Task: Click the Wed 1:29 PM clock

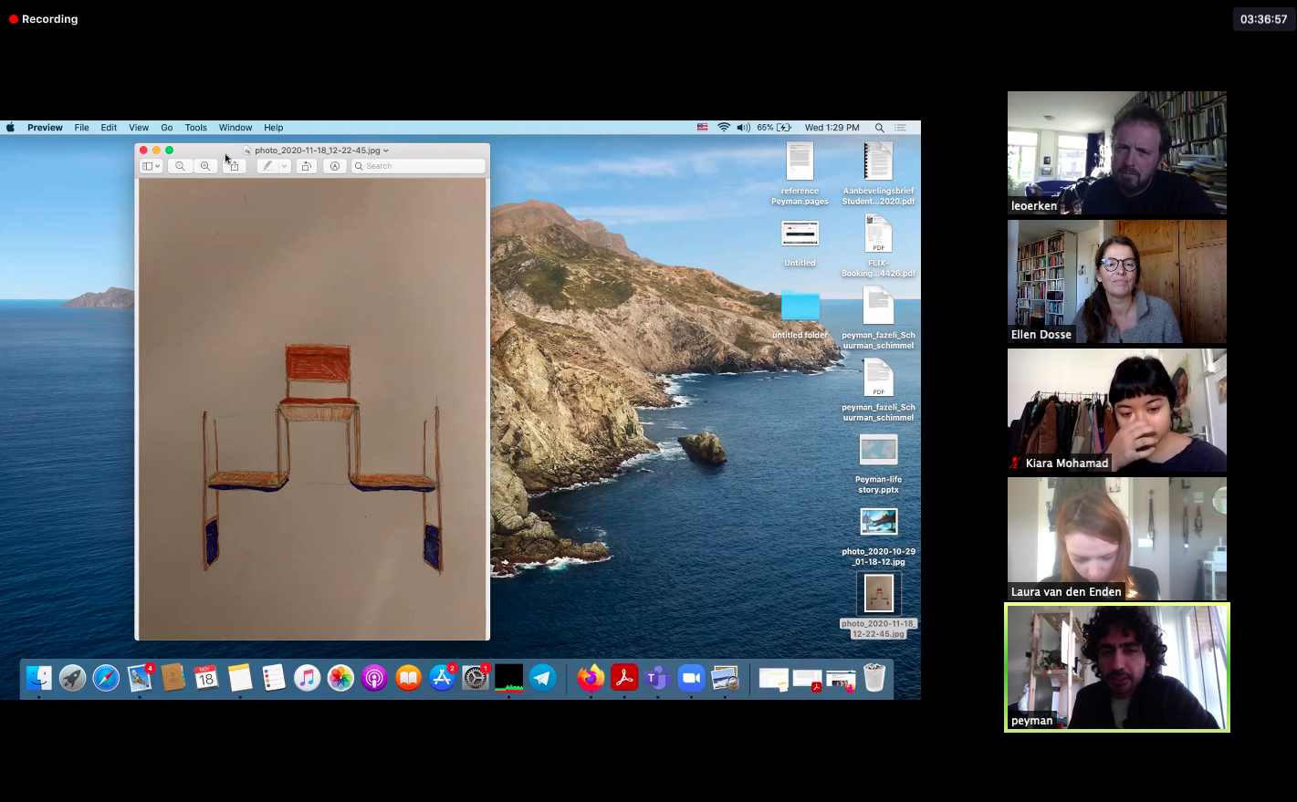Action: [832, 128]
